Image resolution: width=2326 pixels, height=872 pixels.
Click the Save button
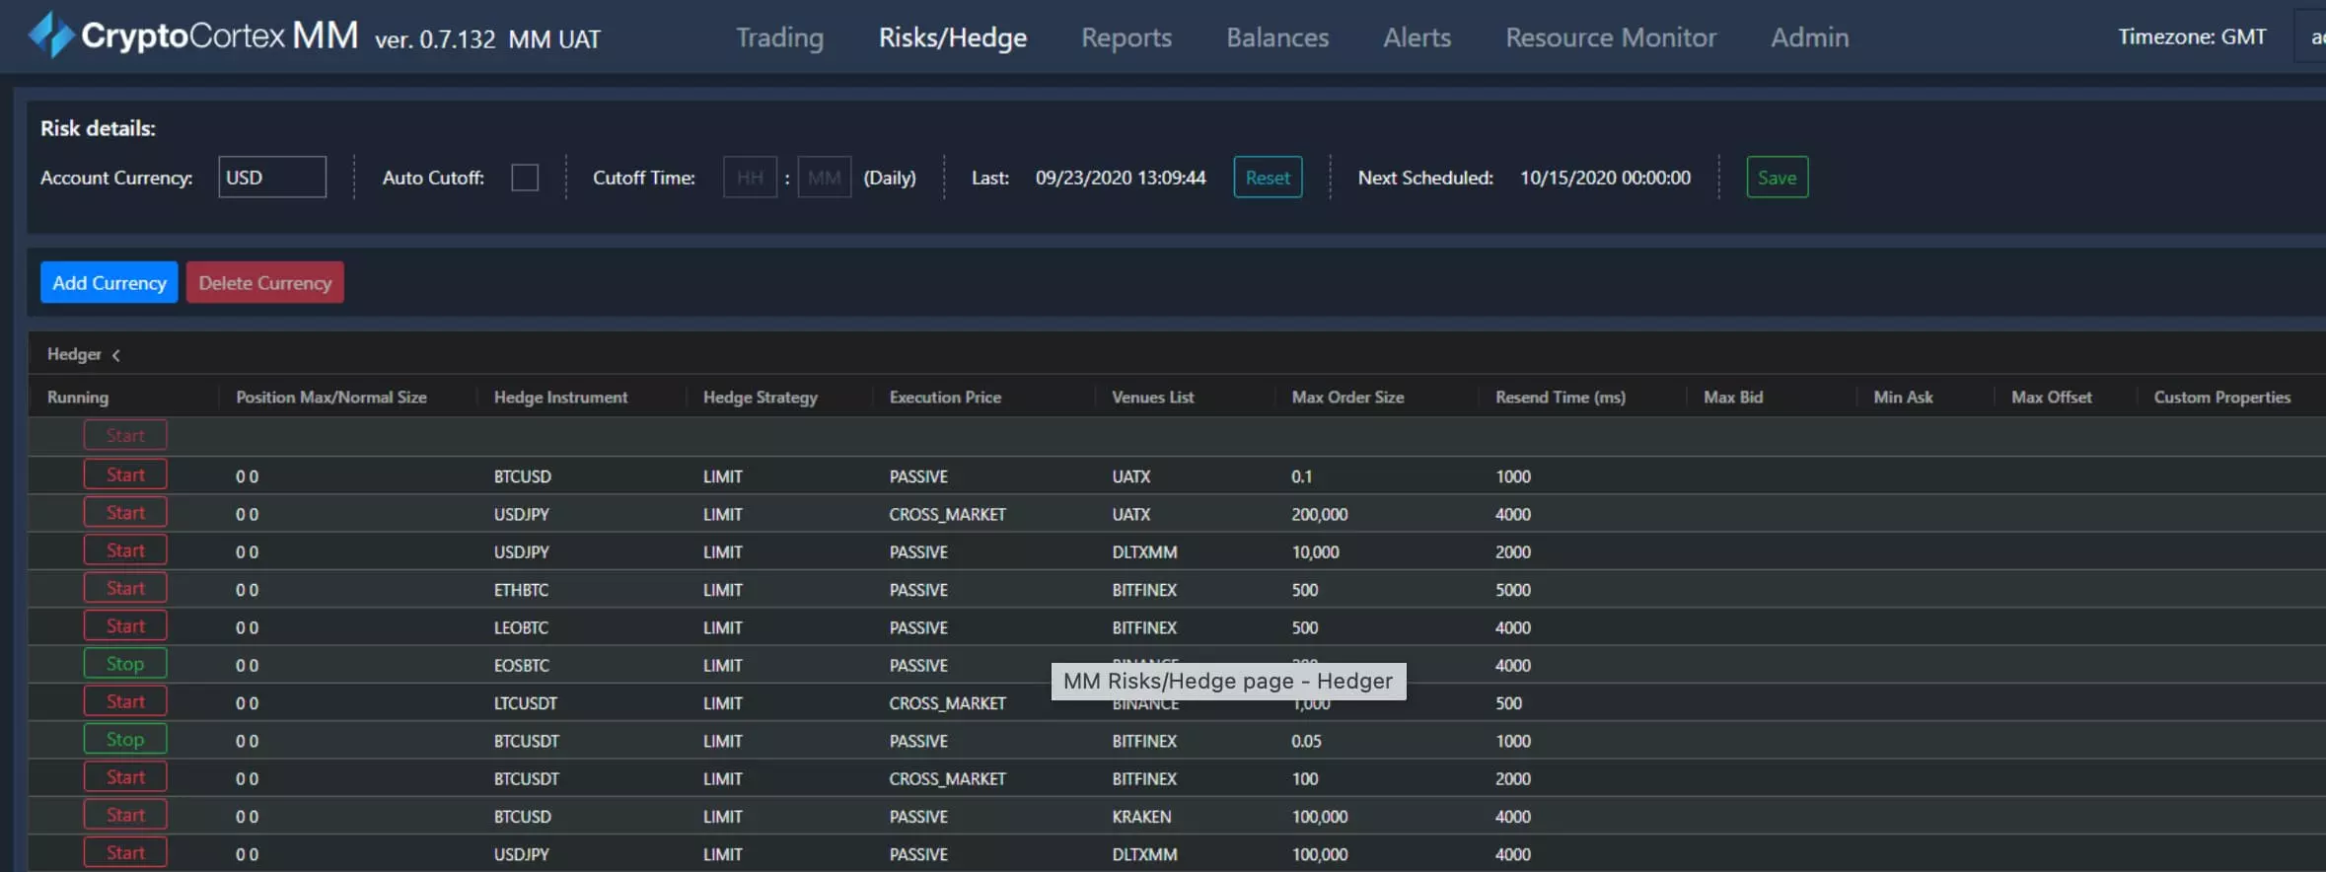pyautogui.click(x=1777, y=178)
